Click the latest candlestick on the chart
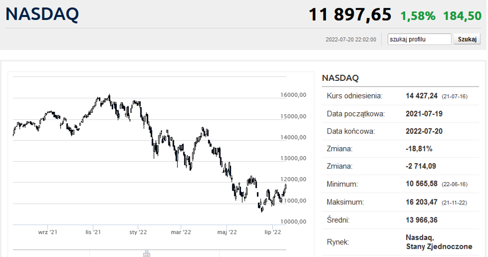Viewport: 488px width, 257px height. point(285,186)
